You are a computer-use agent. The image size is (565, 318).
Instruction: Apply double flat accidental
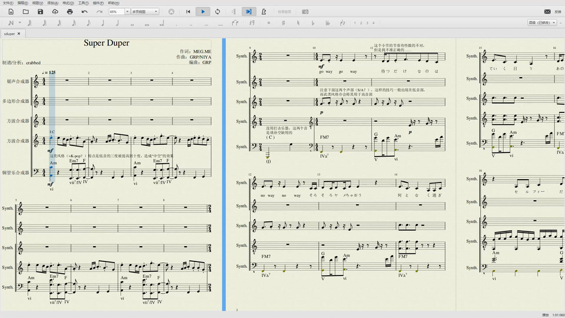pos(328,23)
